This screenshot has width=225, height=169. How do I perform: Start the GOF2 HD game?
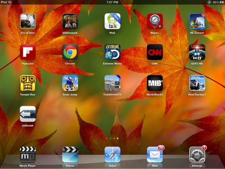coord(197,52)
